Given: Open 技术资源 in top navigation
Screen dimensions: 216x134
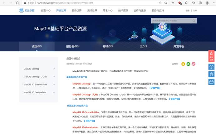Looking at the screenshot, I should pyautogui.click(x=123, y=11).
